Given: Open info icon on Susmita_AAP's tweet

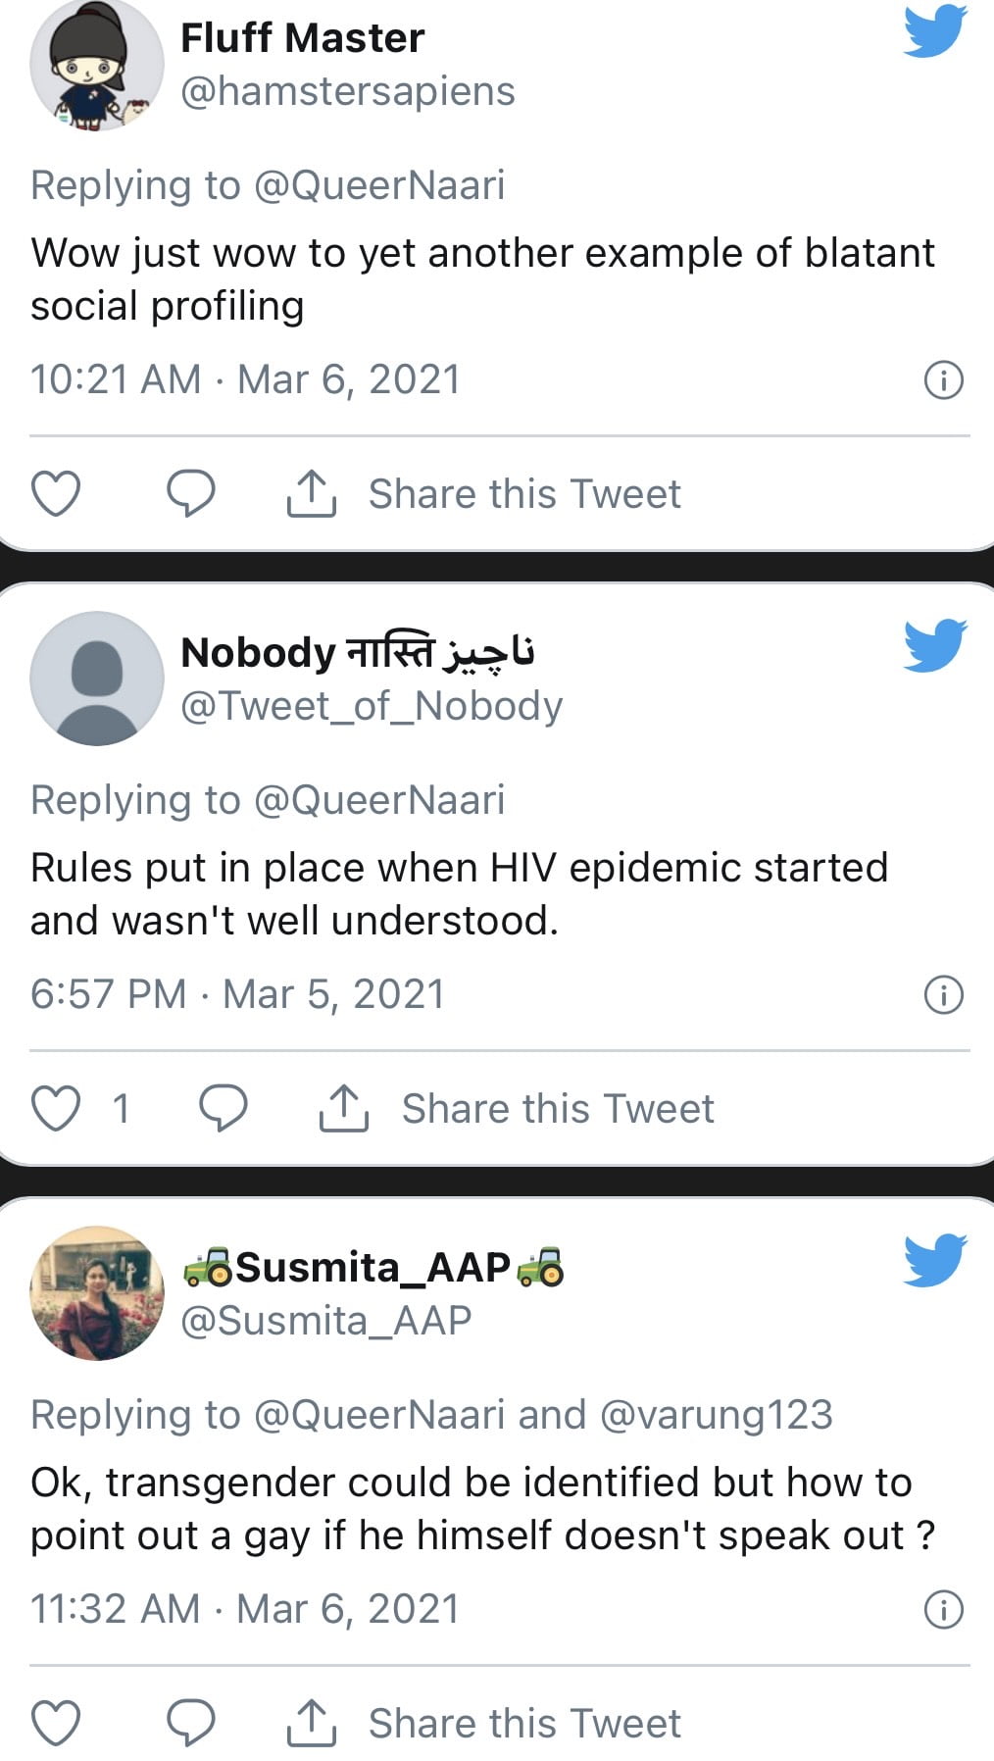Looking at the screenshot, I should (943, 1609).
